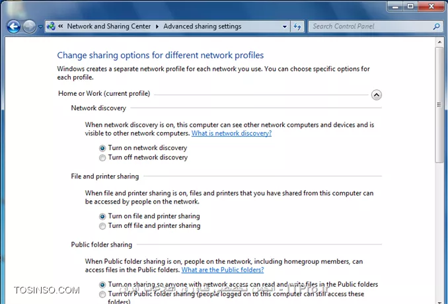448x304 pixels.
Task: Click Advanced sharing settings breadcrumb
Action: click(x=202, y=26)
